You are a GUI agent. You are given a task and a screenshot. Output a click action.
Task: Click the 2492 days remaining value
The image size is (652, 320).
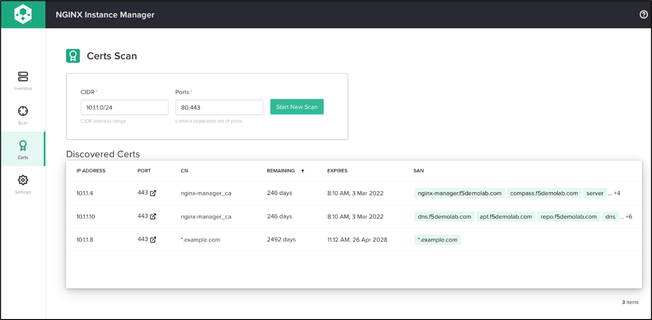pyautogui.click(x=281, y=239)
